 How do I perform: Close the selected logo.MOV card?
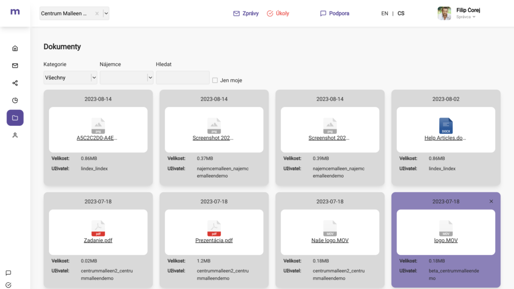click(491, 202)
